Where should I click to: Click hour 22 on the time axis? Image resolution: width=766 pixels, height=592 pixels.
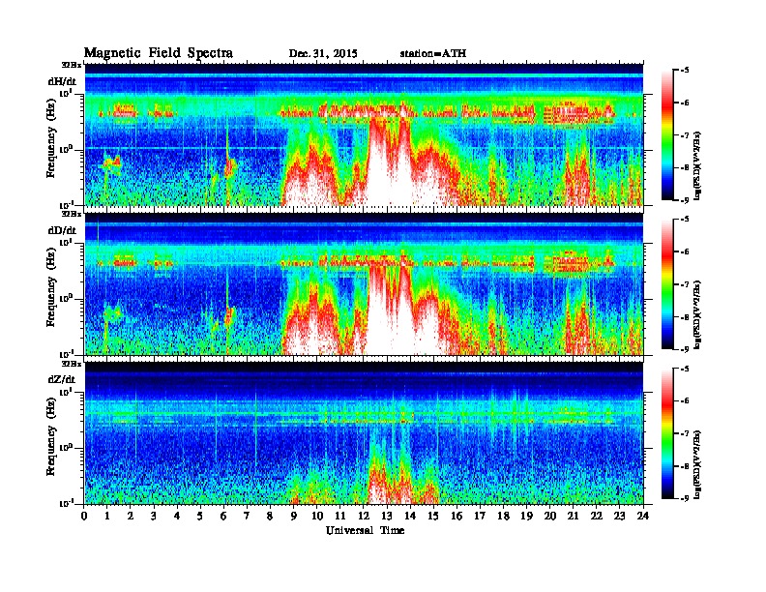(597, 516)
